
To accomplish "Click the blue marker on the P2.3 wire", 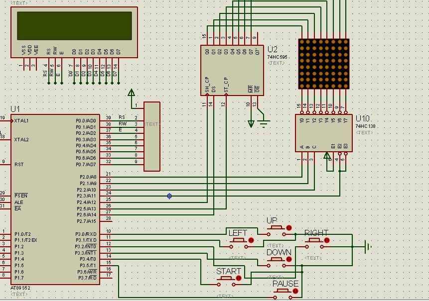I will [169, 196].
